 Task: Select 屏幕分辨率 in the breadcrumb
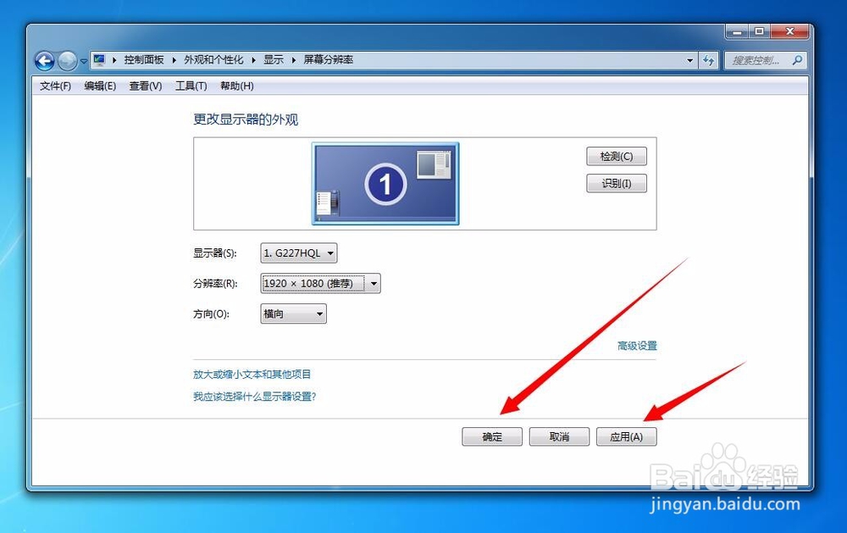pyautogui.click(x=328, y=59)
